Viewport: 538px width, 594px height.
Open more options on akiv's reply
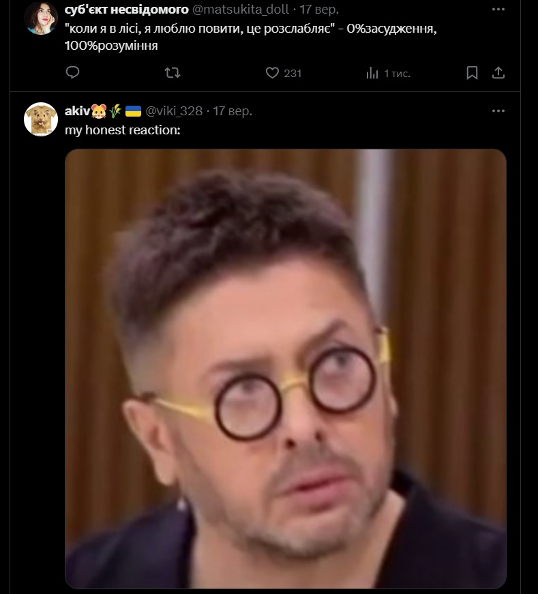click(498, 110)
